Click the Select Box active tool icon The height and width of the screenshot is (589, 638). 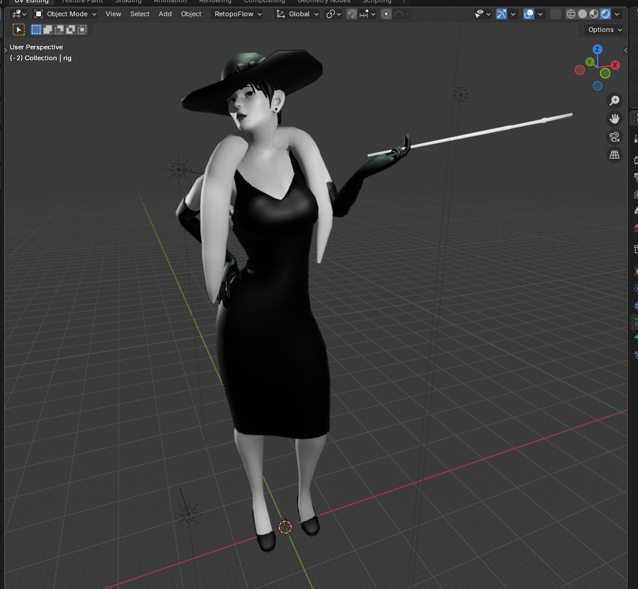coord(18,30)
